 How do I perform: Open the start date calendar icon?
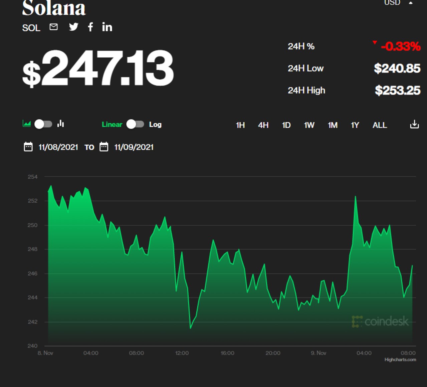pos(28,147)
